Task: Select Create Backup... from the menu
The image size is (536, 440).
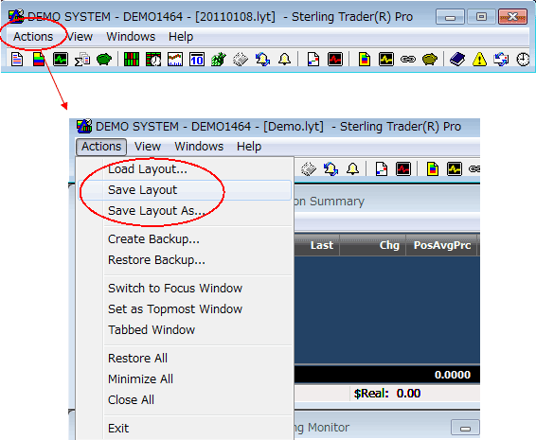Action: (x=185, y=239)
